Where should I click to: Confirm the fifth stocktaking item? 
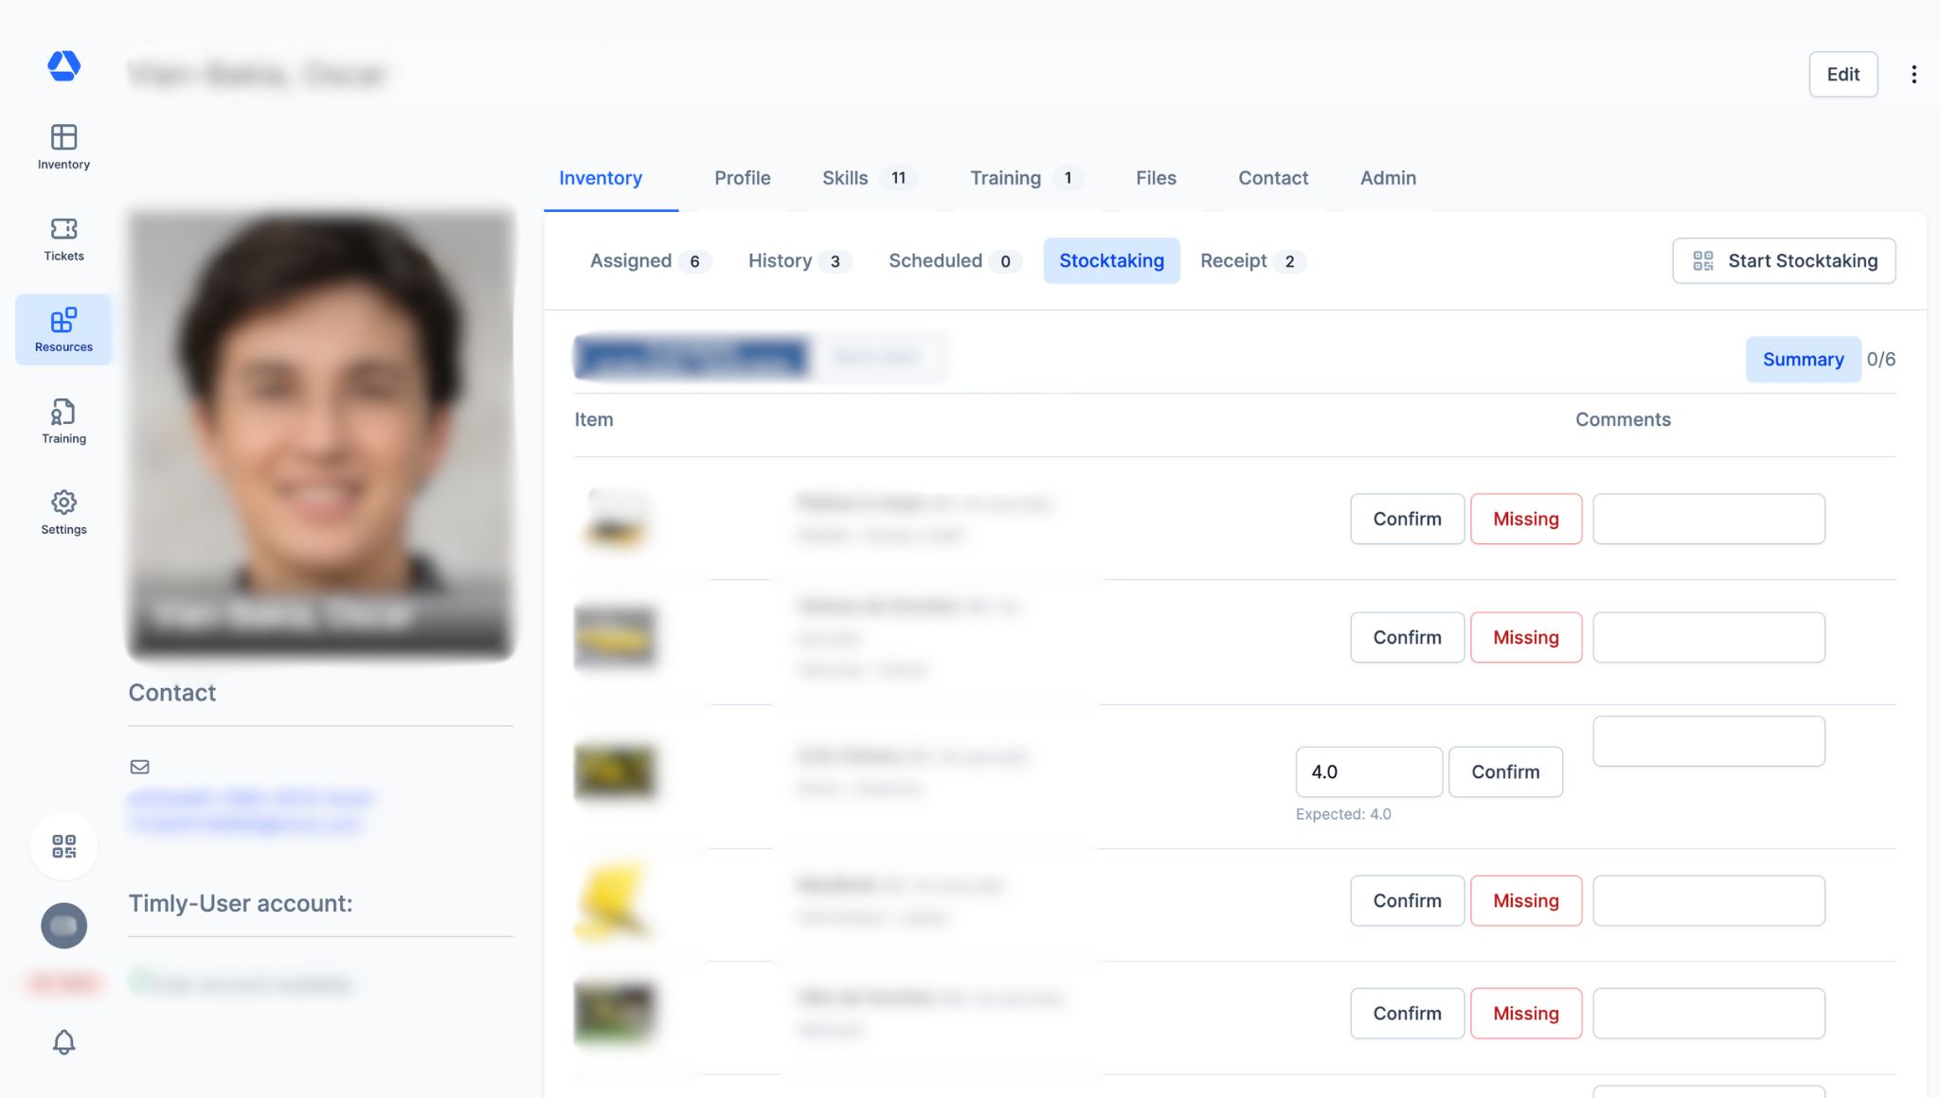click(1407, 1014)
